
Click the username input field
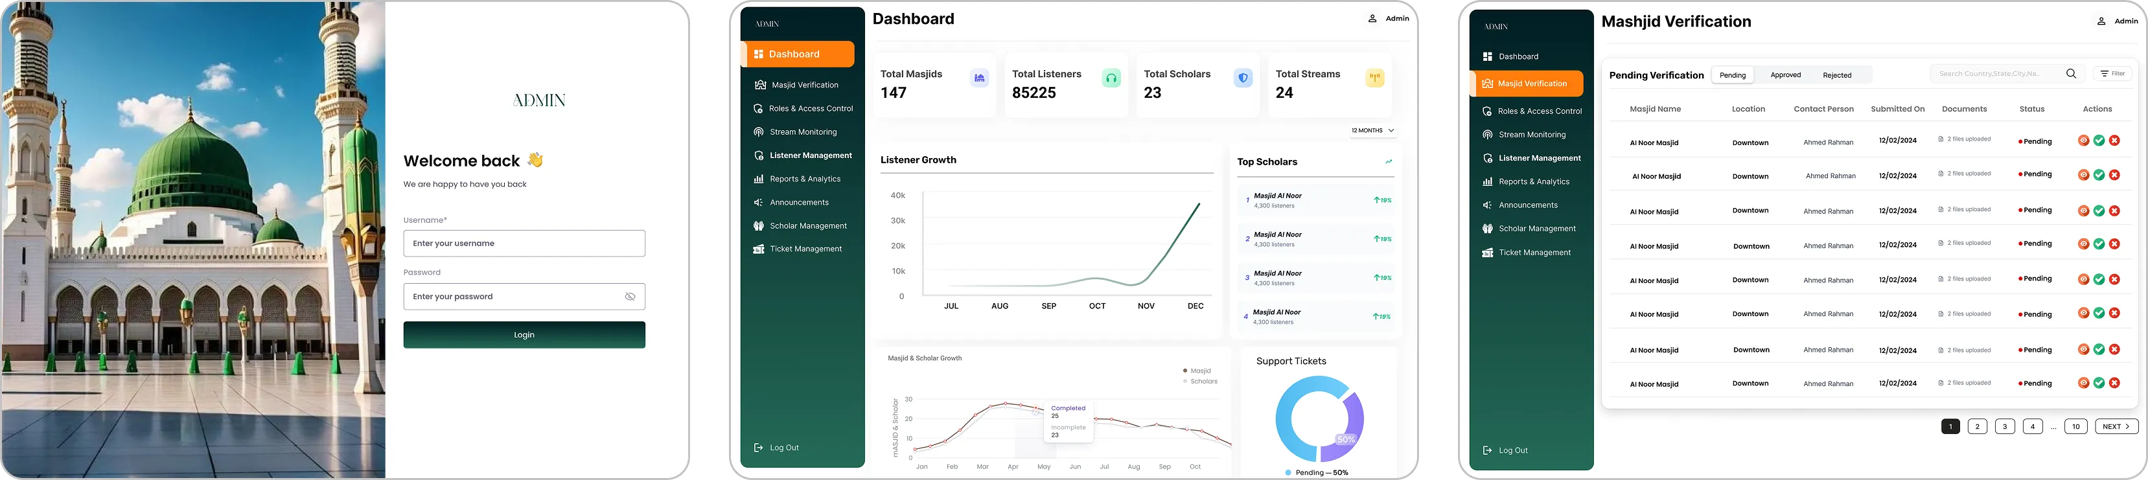pyautogui.click(x=524, y=244)
